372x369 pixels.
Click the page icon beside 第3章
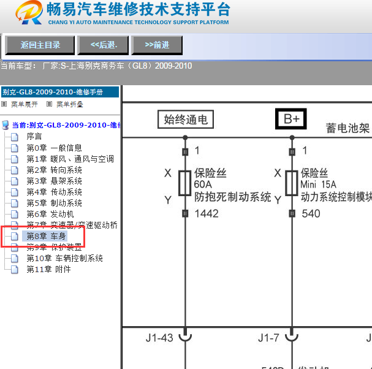(15, 181)
